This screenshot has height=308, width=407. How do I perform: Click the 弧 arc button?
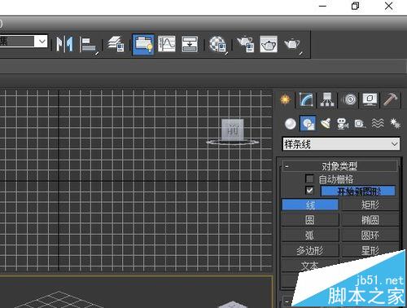tap(310, 235)
